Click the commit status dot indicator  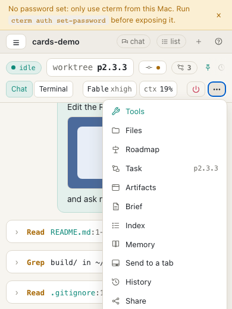152,68
